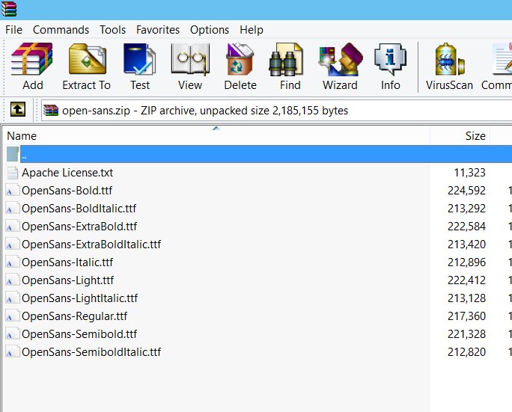The image size is (512, 412).
Task: Open the Find binoculars tool
Action: [x=286, y=60]
